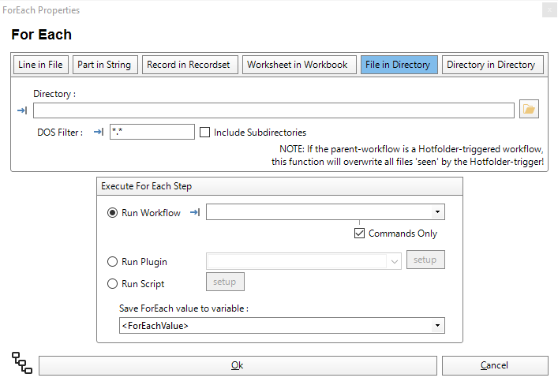558x385 pixels.
Task: Click into the Directory path input field
Action: pos(273,110)
